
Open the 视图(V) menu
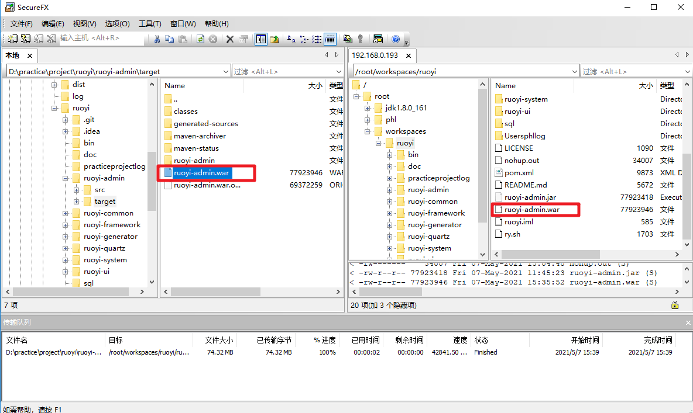(84, 24)
